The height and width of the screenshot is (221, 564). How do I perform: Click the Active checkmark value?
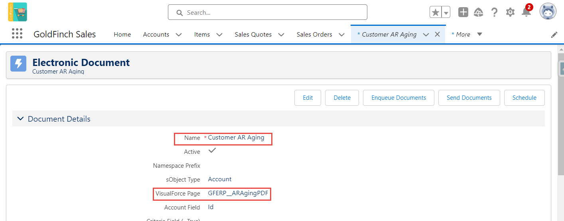tap(212, 151)
